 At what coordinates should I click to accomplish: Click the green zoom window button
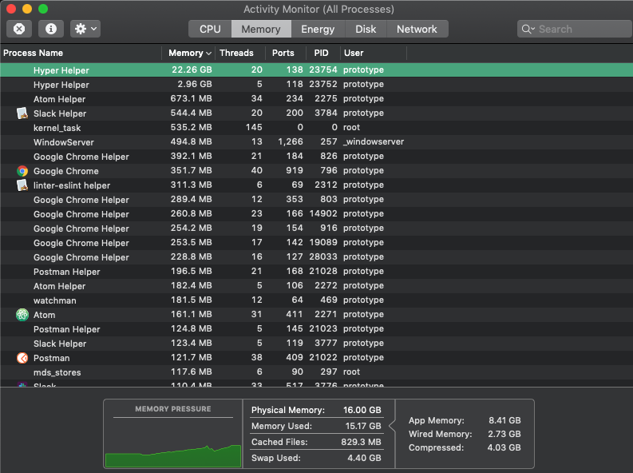[43, 9]
